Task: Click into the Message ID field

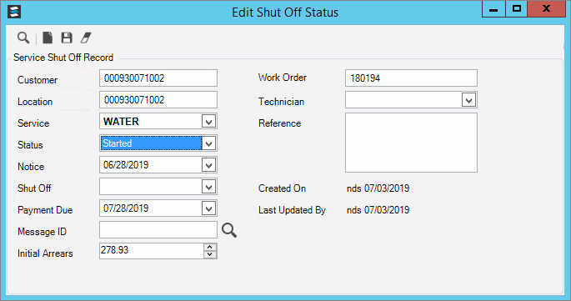Action: click(158, 230)
